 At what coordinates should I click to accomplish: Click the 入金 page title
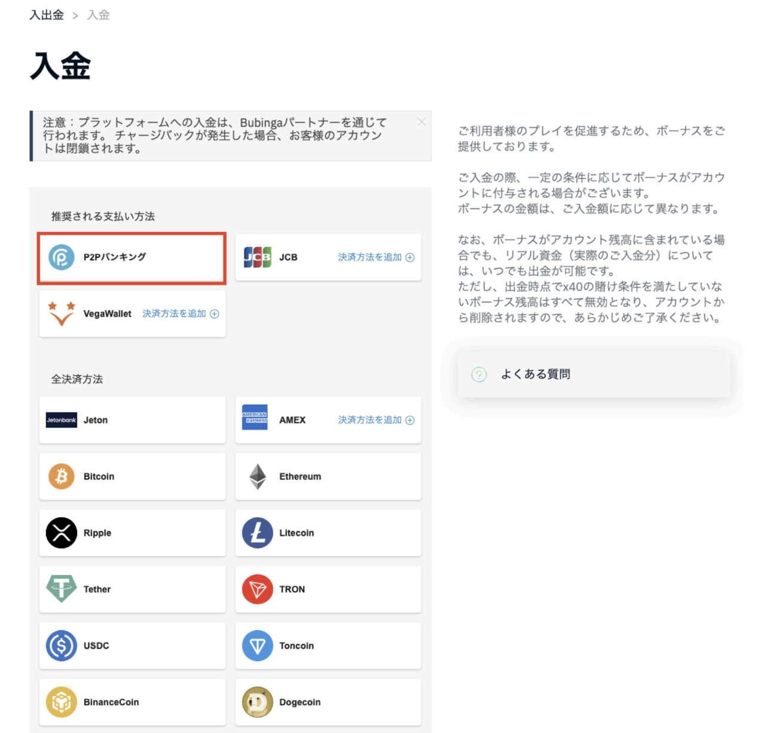pyautogui.click(x=60, y=66)
